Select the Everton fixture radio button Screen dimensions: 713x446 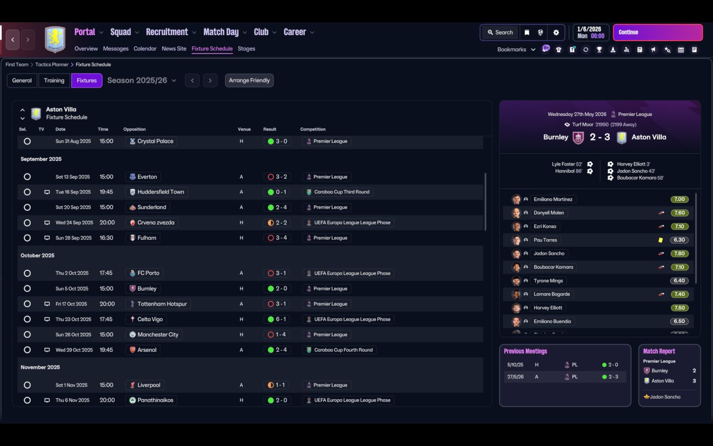[x=27, y=177]
